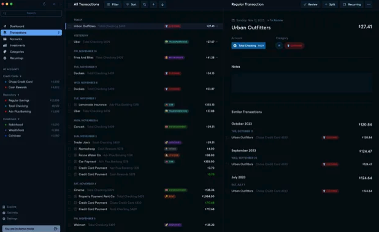379x232 pixels.
Task: Click the refresh icon in the sidebar header
Action: (44, 4)
